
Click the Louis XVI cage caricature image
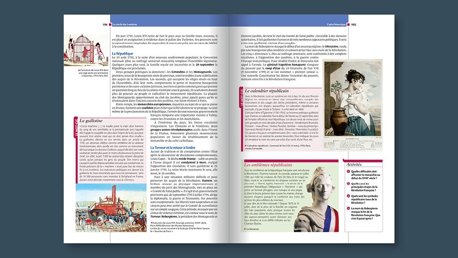tap(86, 50)
